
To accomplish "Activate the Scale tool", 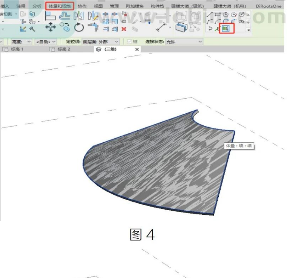I will pyautogui.click(x=115, y=21).
